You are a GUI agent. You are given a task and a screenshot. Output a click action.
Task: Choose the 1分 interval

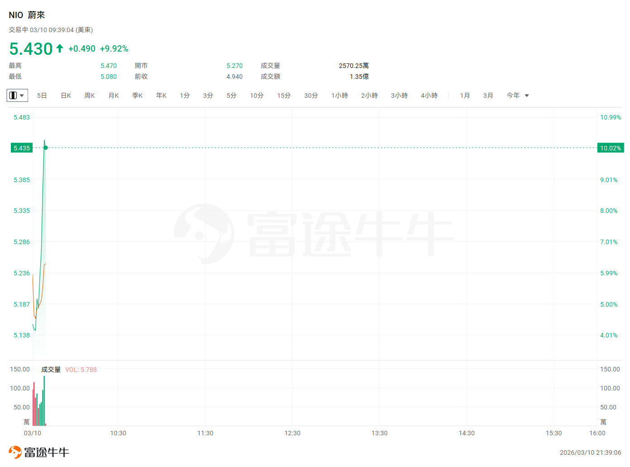(185, 96)
